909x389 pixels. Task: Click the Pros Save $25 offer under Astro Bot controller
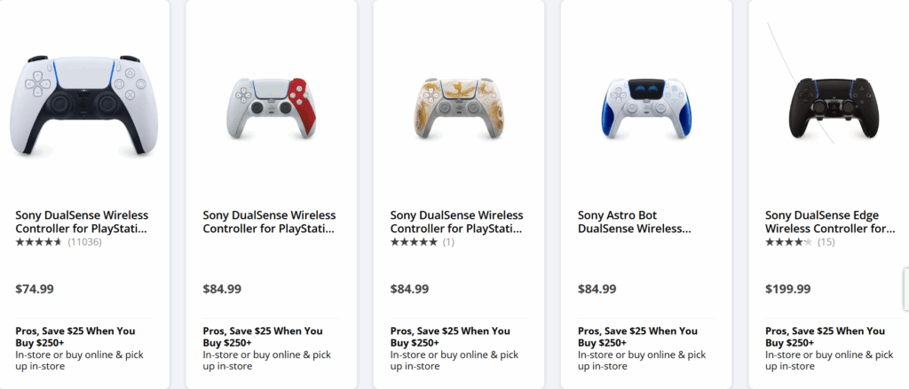(x=637, y=337)
